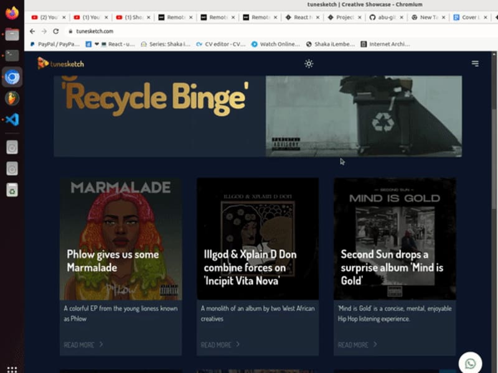The image size is (498, 373).
Task: Go forward with the browser forward arrow
Action: (44, 31)
